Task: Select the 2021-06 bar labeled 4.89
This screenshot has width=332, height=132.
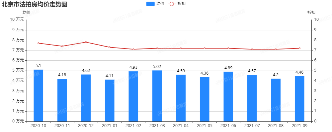Action: tap(228, 97)
